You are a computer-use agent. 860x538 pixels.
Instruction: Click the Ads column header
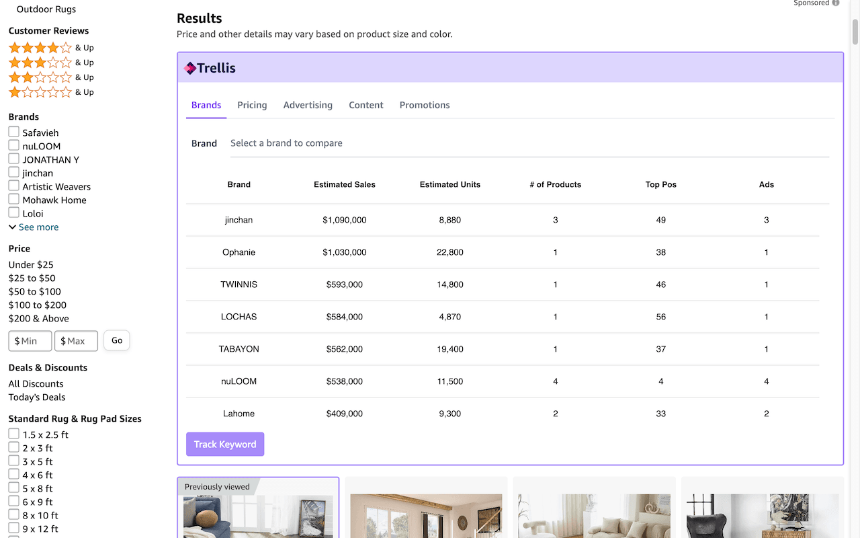point(767,184)
